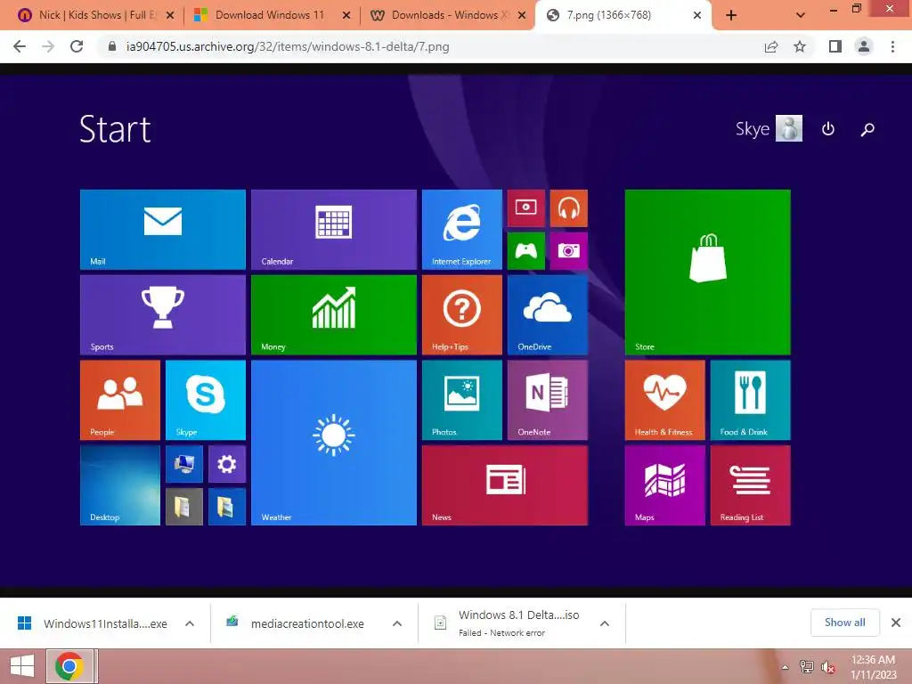The image size is (912, 684).
Task: Open the News tile
Action: coord(505,485)
